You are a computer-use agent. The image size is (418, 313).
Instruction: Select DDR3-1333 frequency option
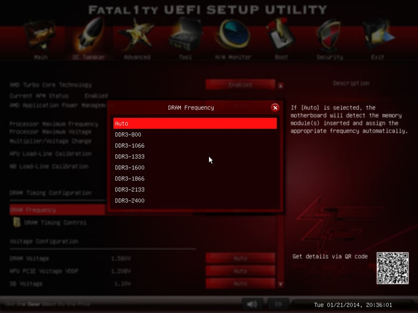point(195,156)
